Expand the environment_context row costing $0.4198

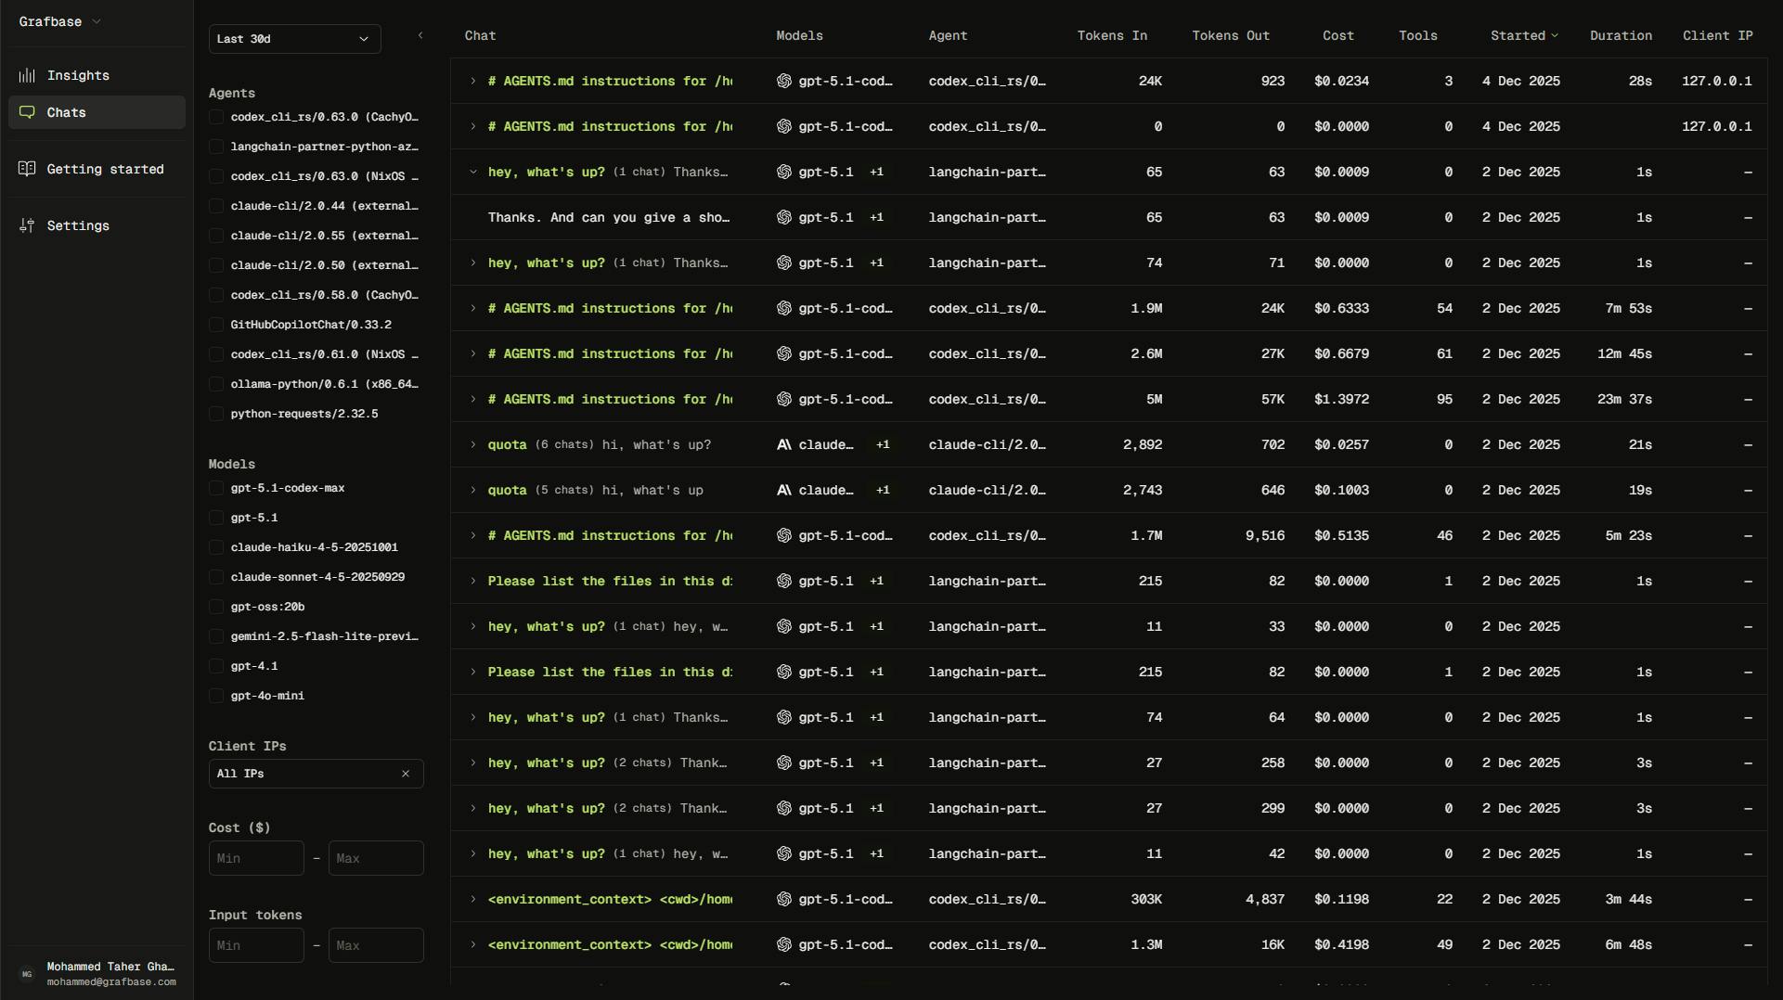pyautogui.click(x=473, y=944)
